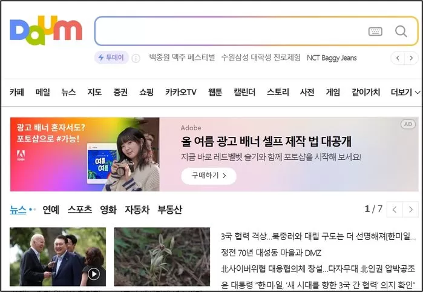Screen dimensions: 423x292
Task: Play the video on the Biden news thumbnail
Action: click(x=94, y=274)
